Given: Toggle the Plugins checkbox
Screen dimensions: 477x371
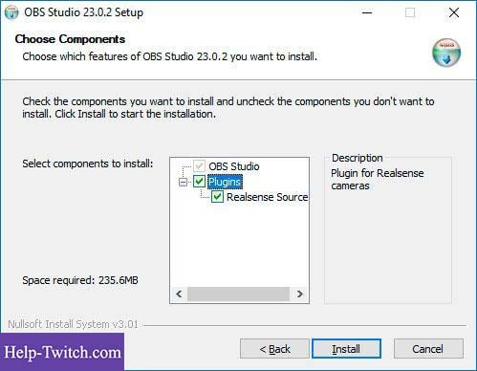Looking at the screenshot, I should pos(199,182).
